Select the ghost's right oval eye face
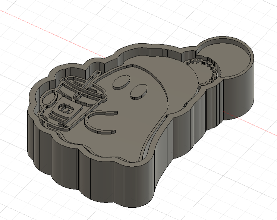 (139, 91)
